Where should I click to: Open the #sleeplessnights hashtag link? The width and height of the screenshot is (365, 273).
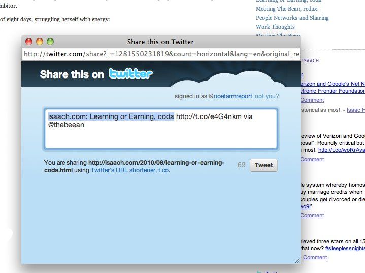pyautogui.click(x=345, y=248)
